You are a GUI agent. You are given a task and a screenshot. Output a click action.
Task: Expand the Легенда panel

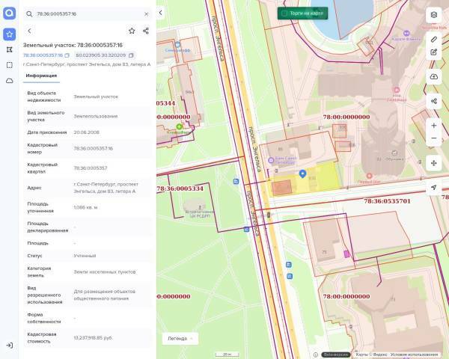click(x=180, y=338)
